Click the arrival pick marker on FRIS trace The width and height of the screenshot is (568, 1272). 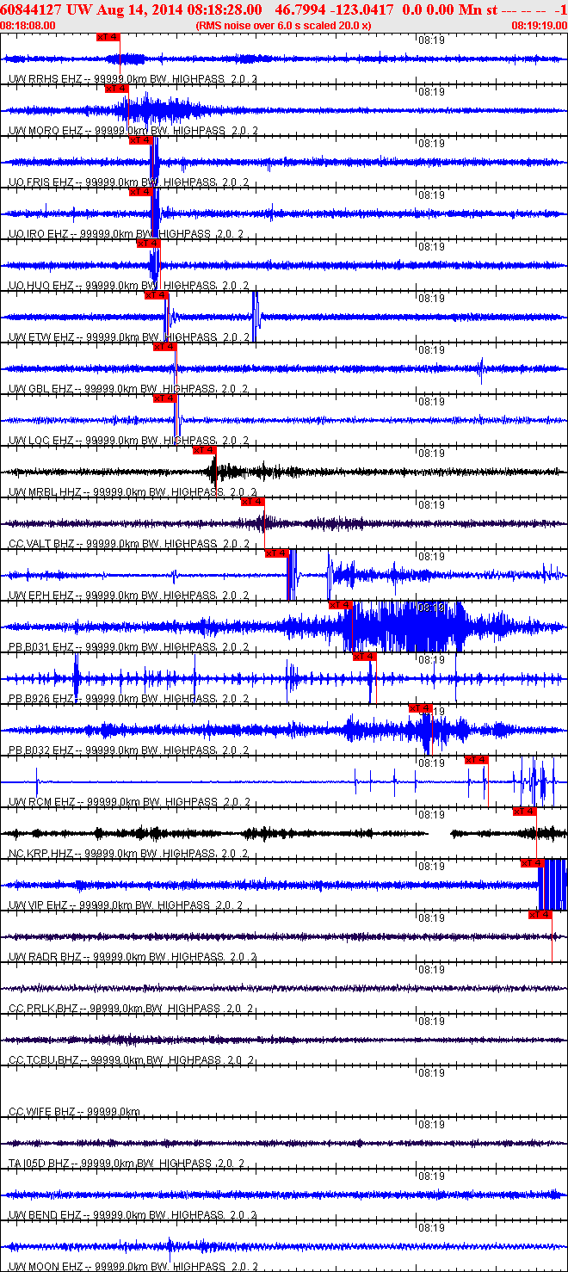pos(141,140)
